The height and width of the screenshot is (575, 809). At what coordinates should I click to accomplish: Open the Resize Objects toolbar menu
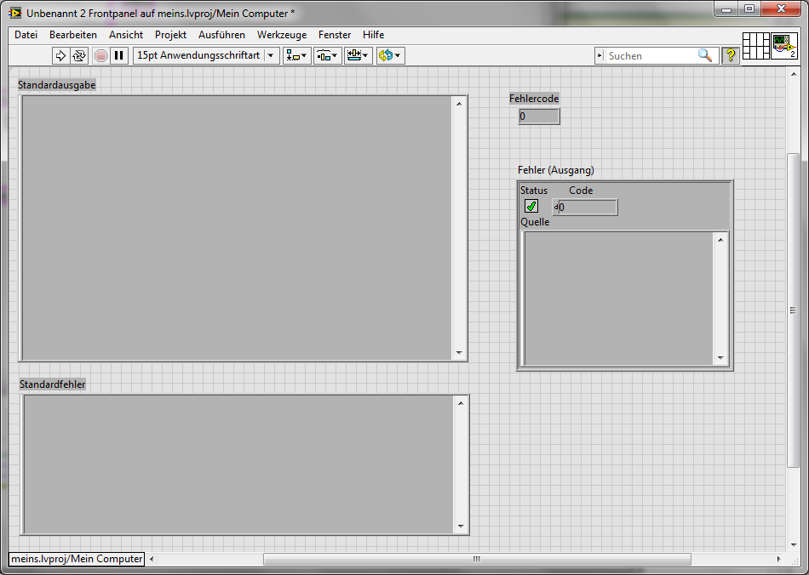358,55
